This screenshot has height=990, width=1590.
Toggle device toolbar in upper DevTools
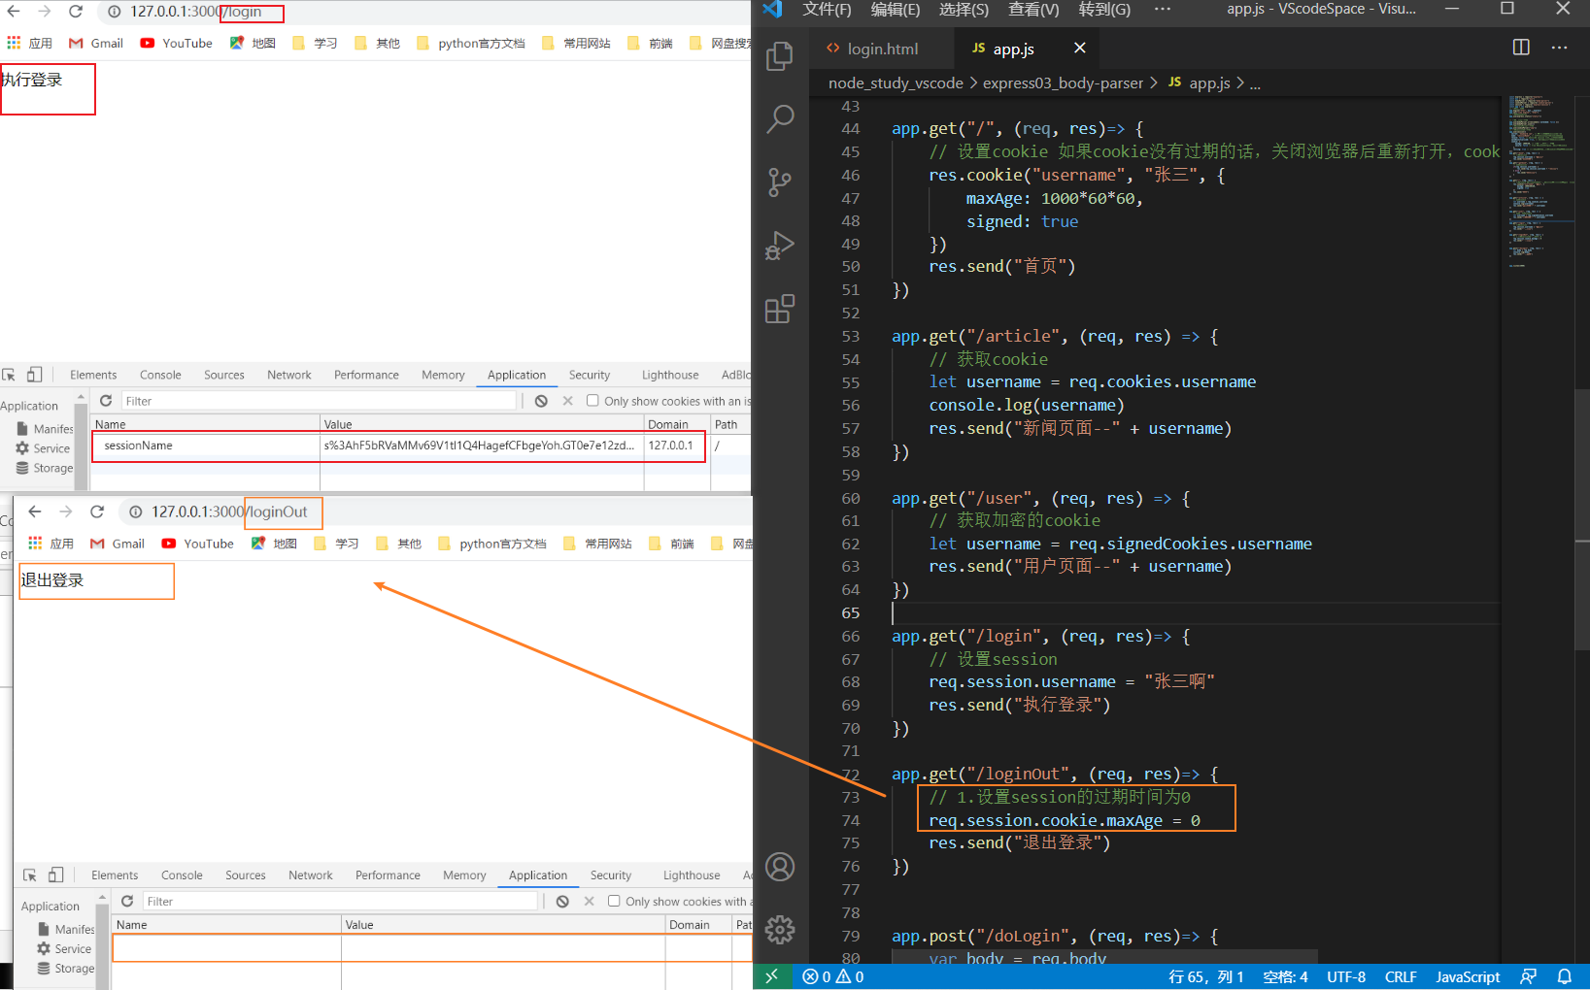[35, 375]
